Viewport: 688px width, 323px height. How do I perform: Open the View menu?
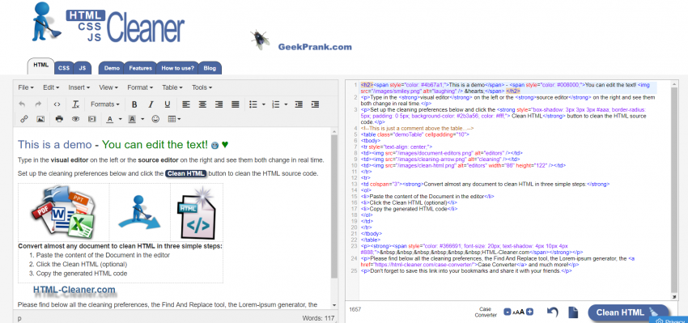pyautogui.click(x=108, y=87)
